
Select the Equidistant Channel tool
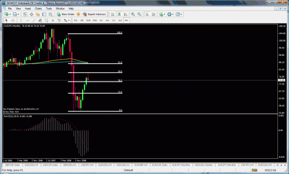[40, 20]
